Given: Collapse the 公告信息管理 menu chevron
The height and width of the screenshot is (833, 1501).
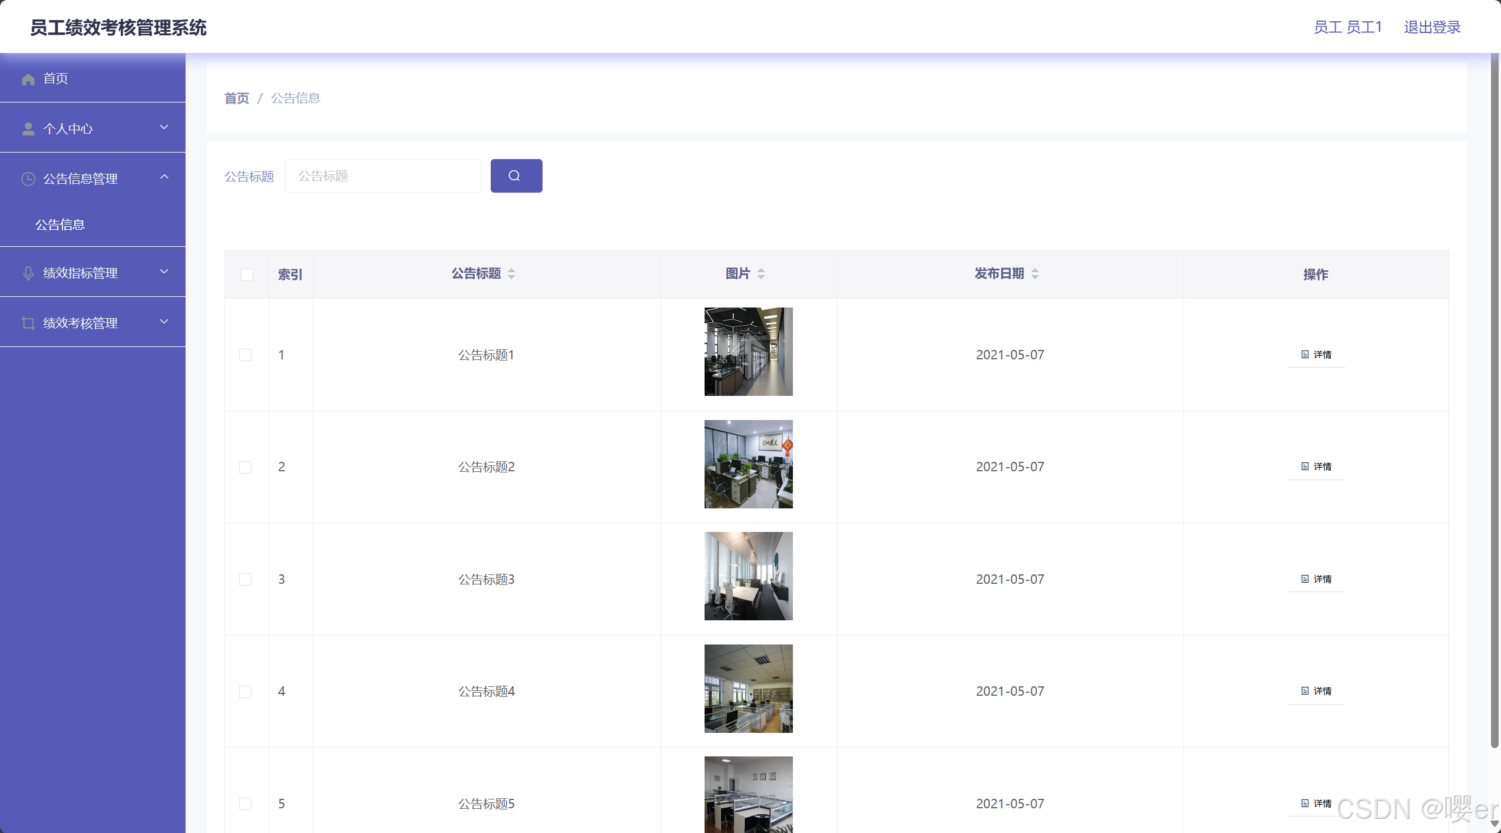Looking at the screenshot, I should click(x=164, y=177).
